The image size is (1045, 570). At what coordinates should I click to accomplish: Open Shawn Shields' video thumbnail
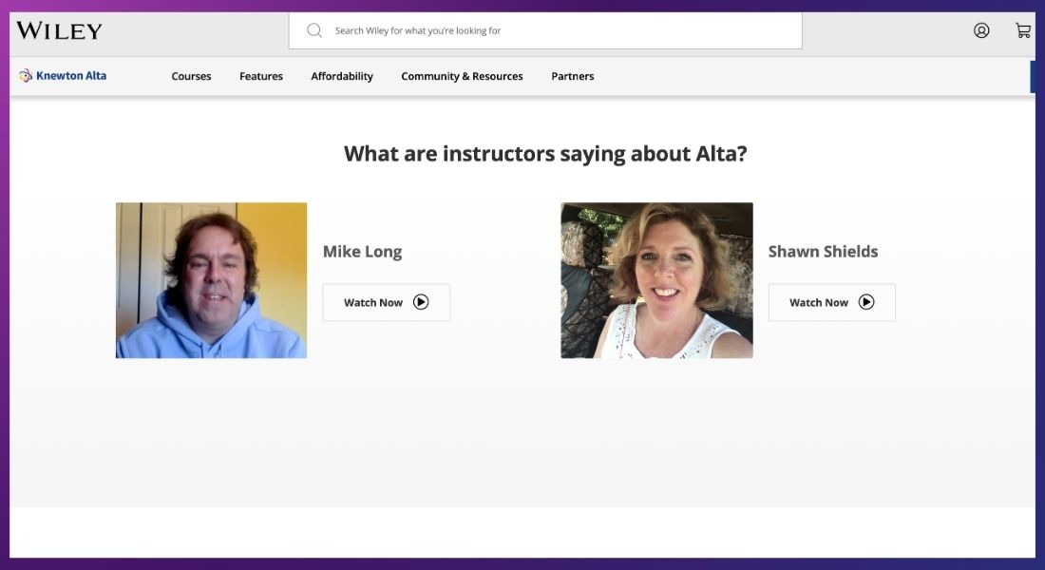click(657, 280)
